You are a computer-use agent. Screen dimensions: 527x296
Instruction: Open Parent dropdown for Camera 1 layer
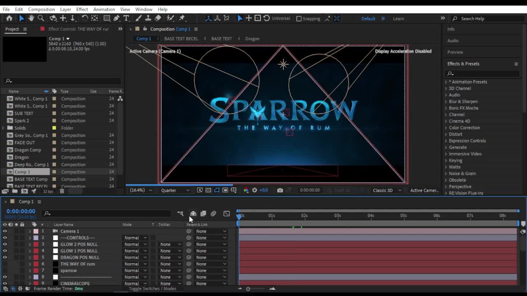tap(211, 231)
